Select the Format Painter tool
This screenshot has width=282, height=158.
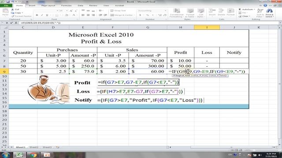[21, 16]
